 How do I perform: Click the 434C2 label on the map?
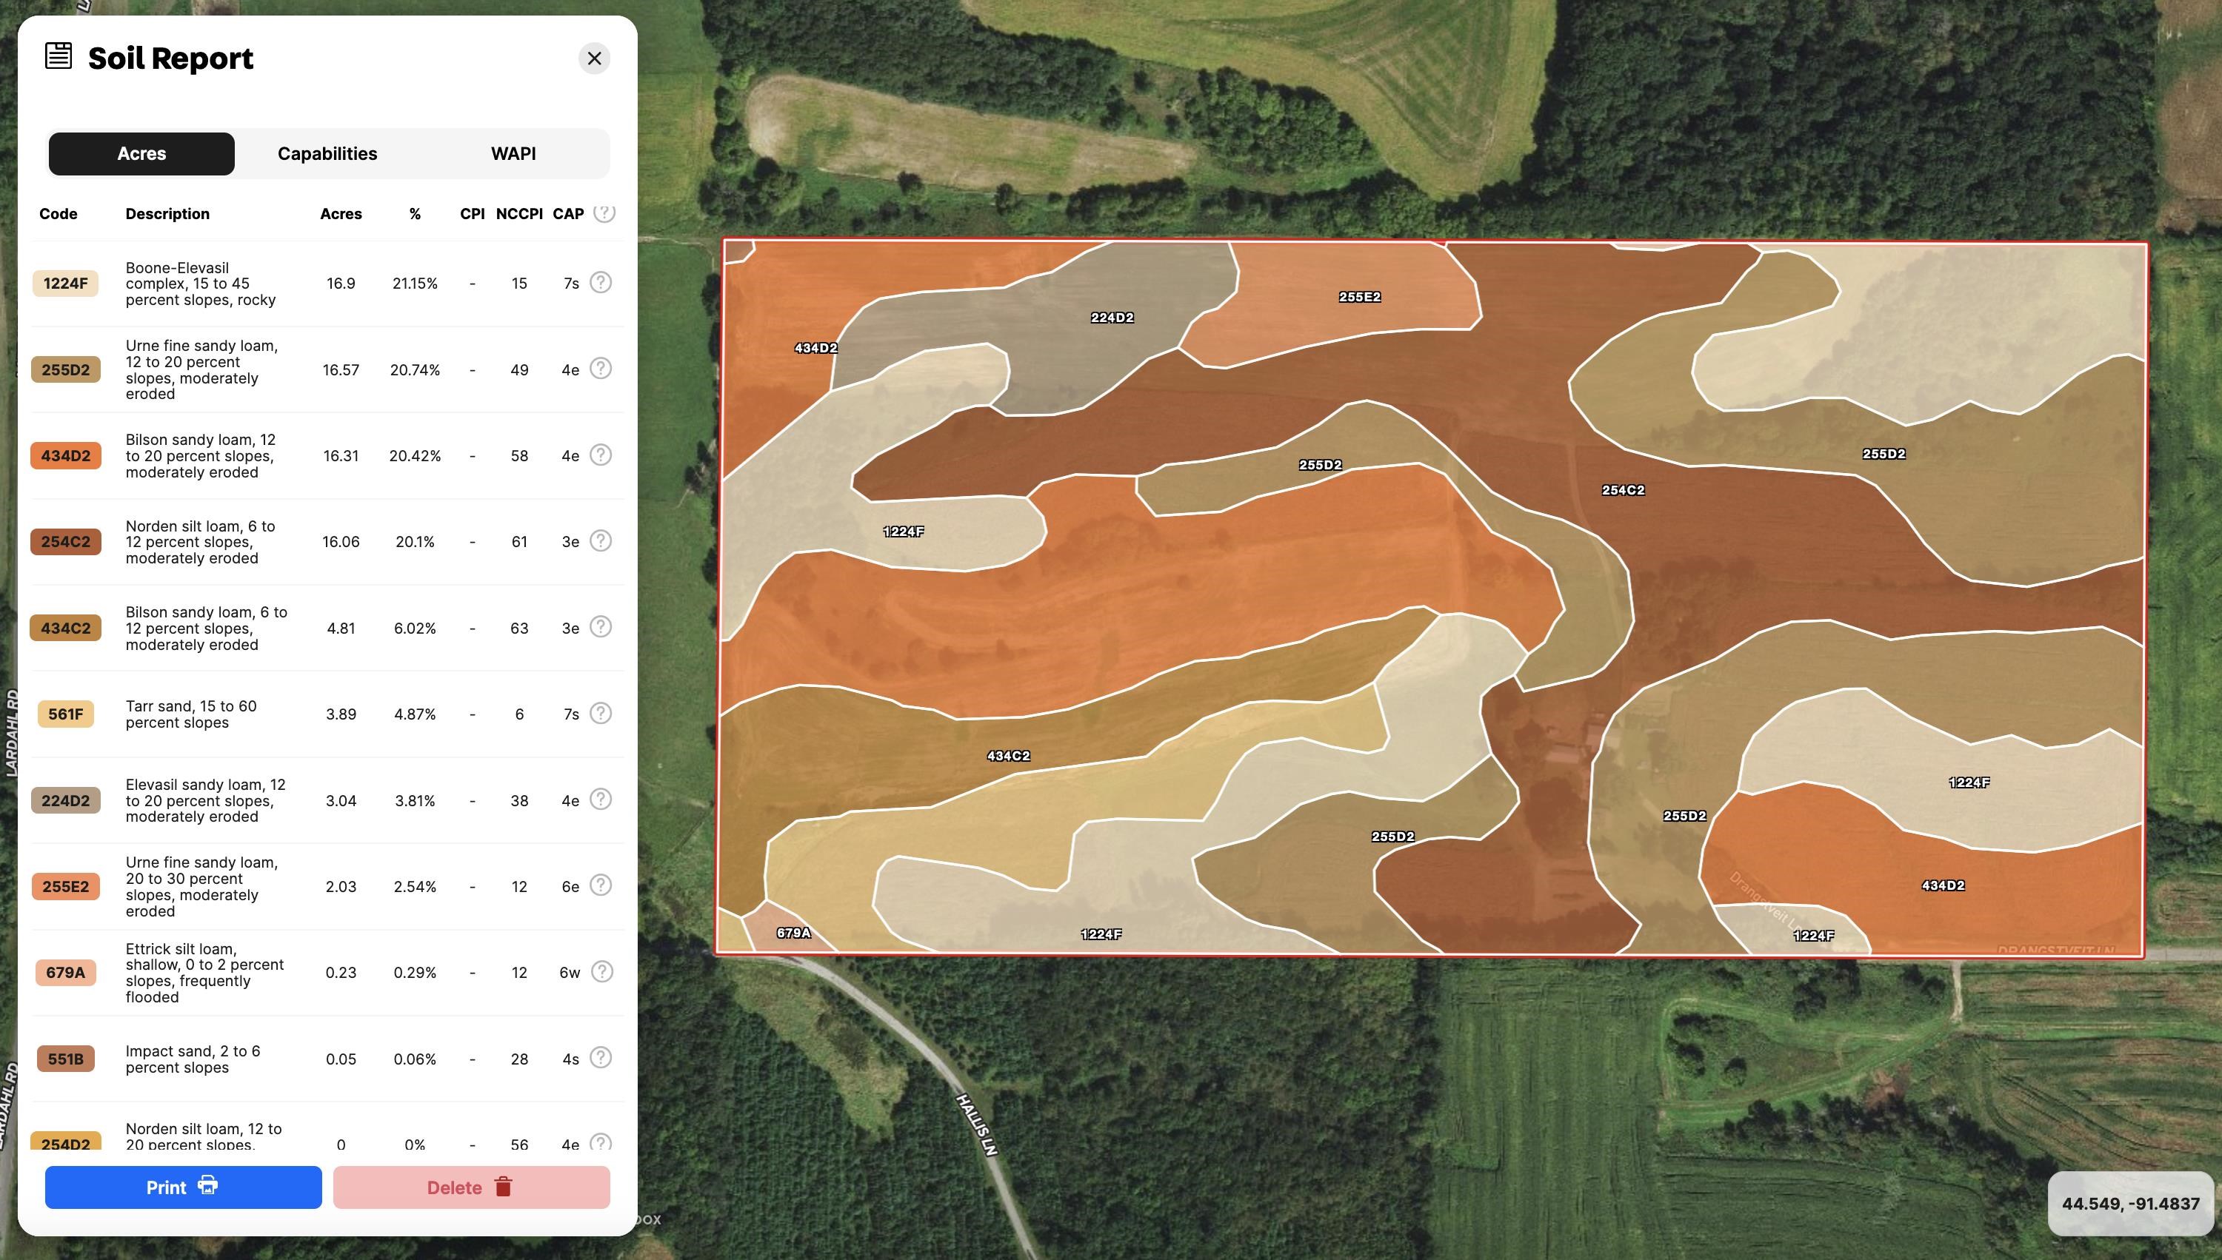[x=1009, y=755]
